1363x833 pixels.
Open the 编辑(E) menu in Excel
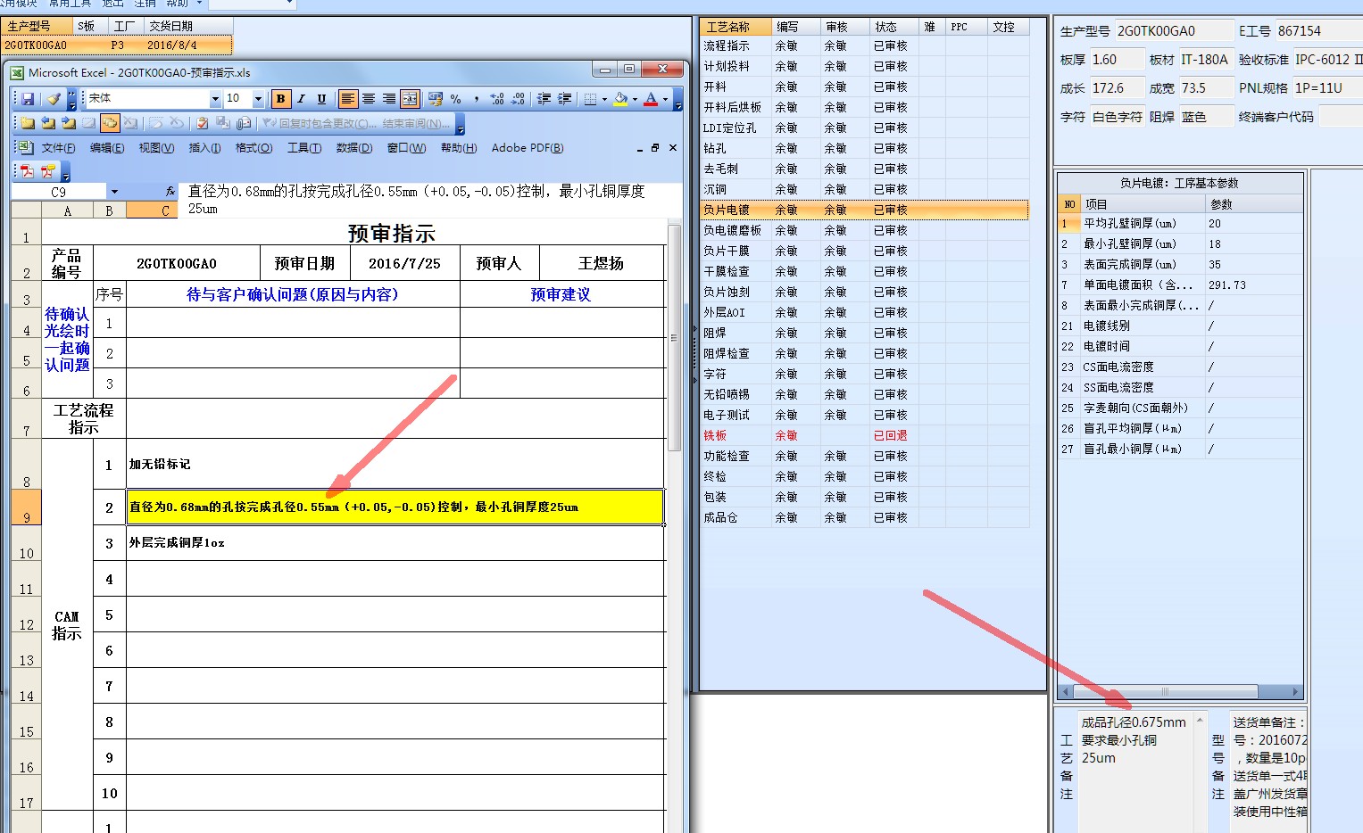[x=107, y=148]
